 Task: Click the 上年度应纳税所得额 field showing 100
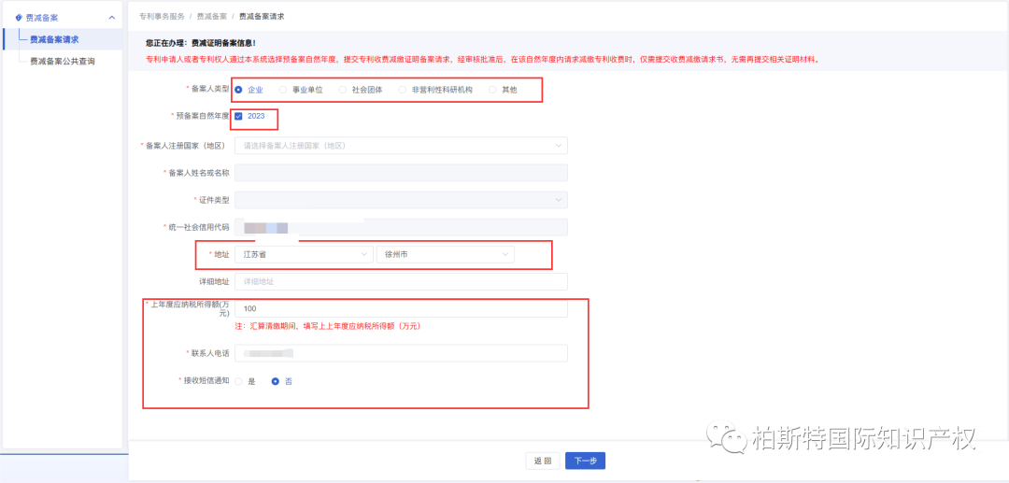(x=401, y=308)
